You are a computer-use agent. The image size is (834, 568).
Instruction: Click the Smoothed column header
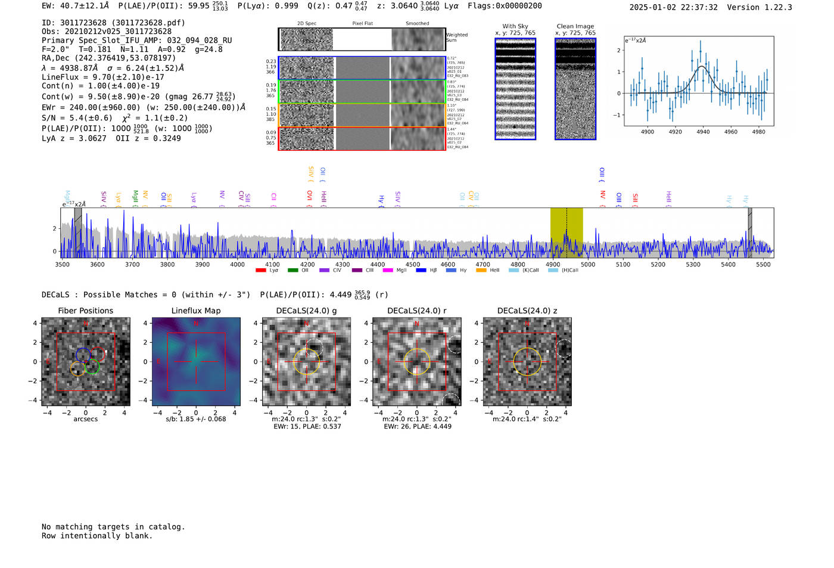click(x=418, y=24)
